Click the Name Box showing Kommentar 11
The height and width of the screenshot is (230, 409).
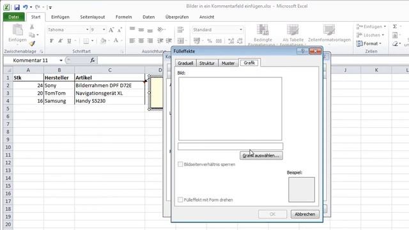(x=34, y=61)
